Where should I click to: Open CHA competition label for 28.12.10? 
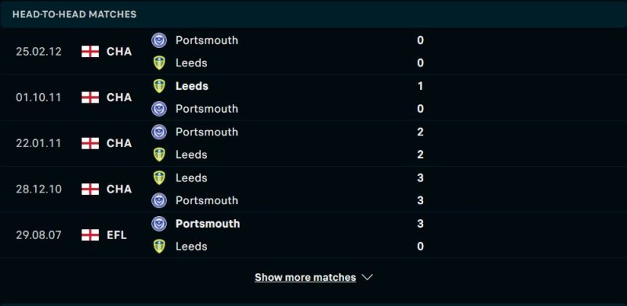coord(119,189)
